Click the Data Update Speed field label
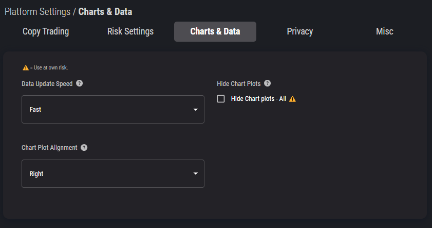The width and height of the screenshot is (432, 228). 47,84
